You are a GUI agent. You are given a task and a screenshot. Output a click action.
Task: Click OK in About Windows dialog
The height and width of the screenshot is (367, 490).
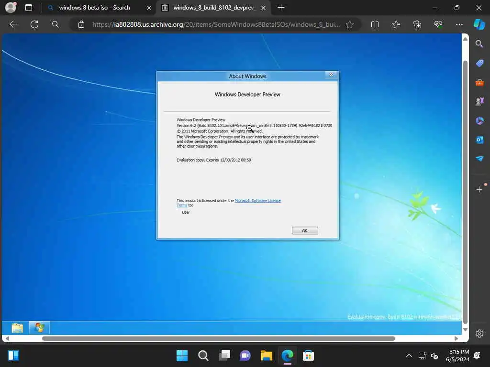tap(305, 231)
